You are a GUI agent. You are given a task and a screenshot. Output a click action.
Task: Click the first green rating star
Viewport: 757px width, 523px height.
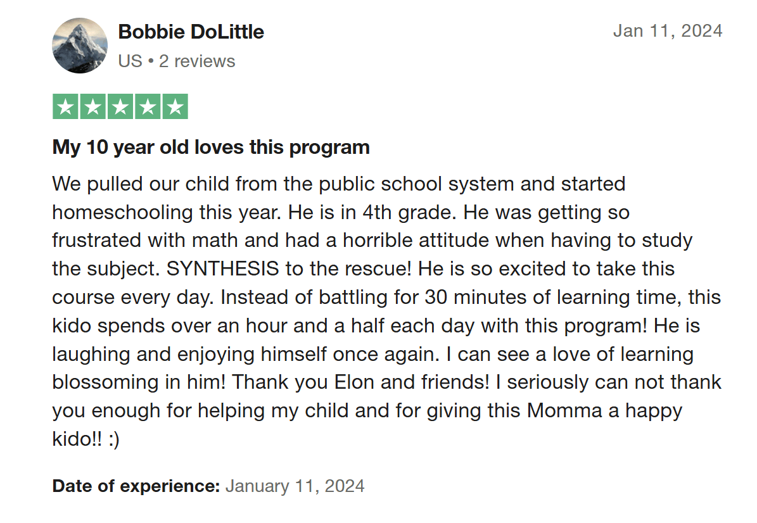click(x=65, y=107)
